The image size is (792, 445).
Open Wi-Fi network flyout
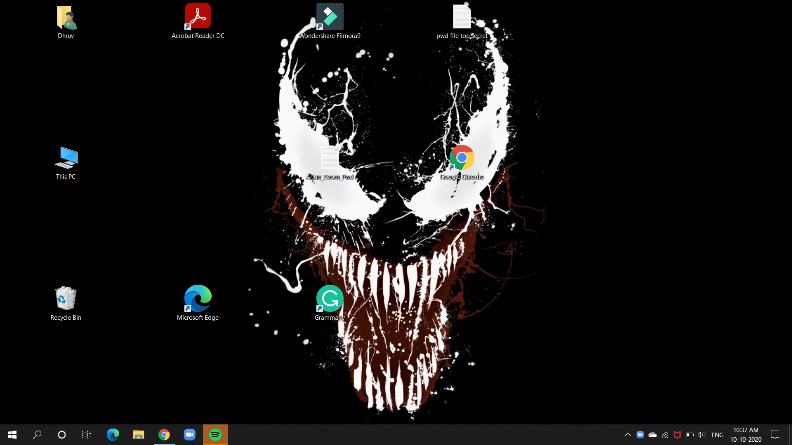[665, 435]
